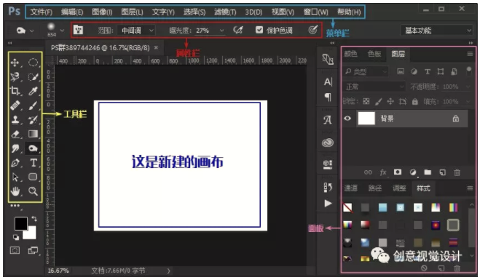
Task: Toggle type layer filter icon
Action: pos(428,71)
